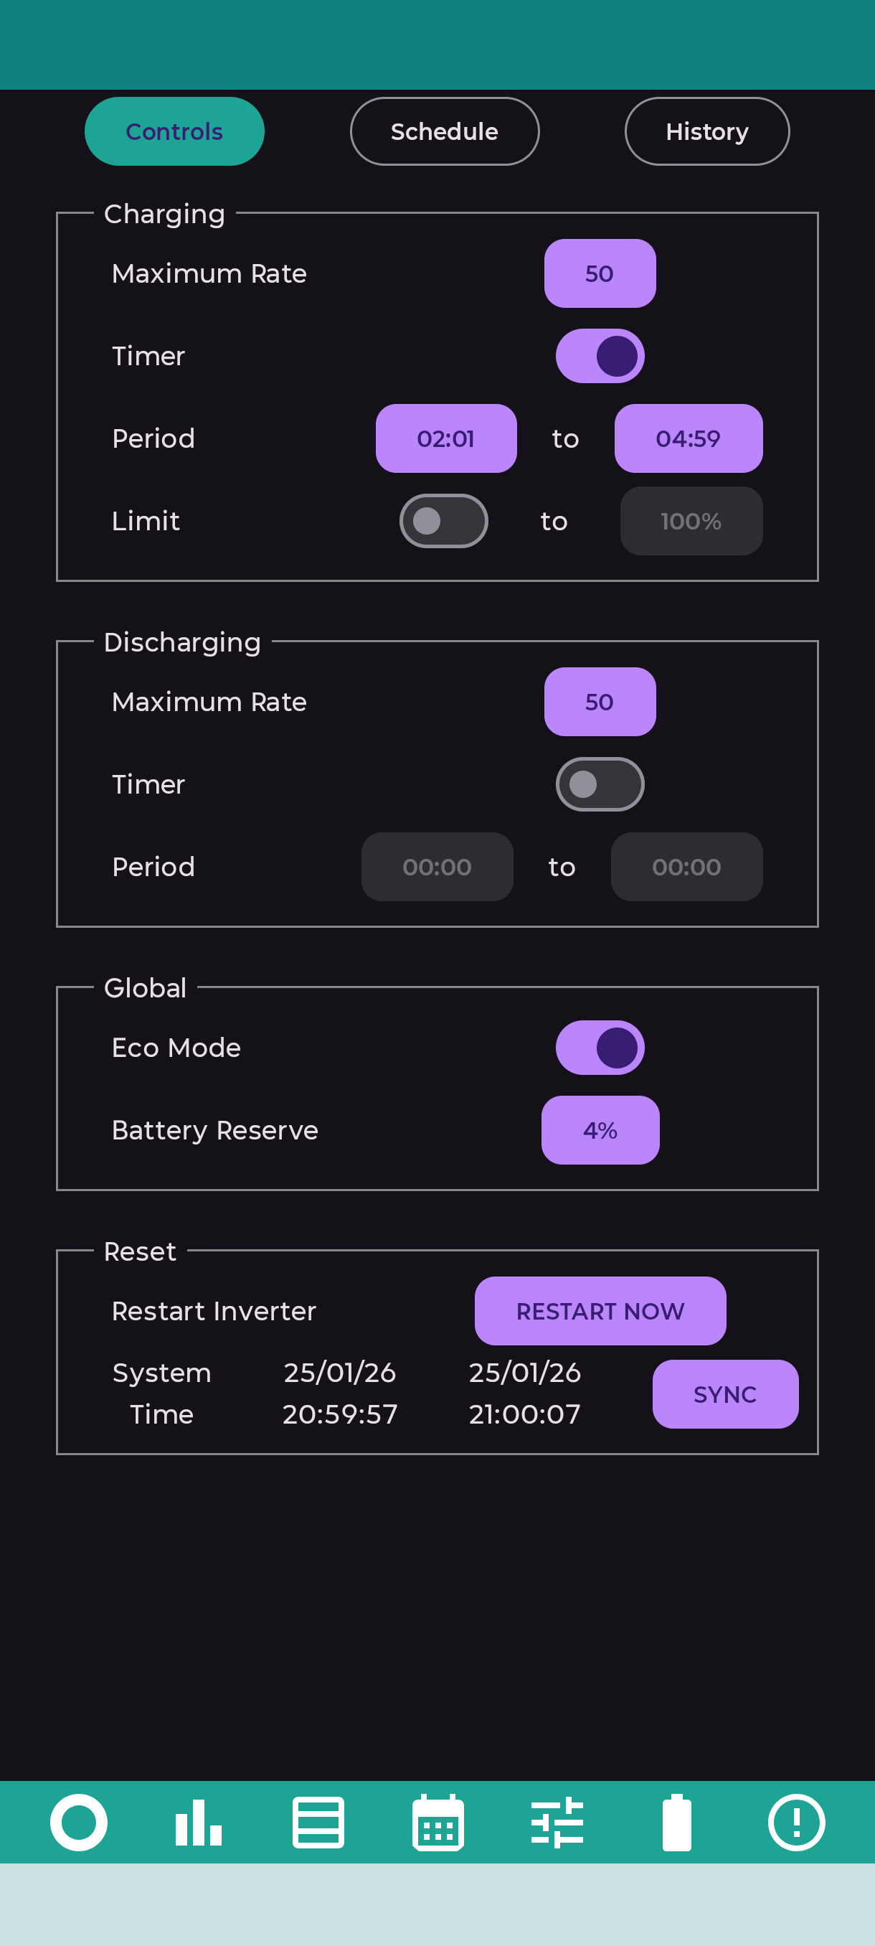The height and width of the screenshot is (1946, 875).
Task: Open the exclamation alert icon
Action: point(797,1822)
